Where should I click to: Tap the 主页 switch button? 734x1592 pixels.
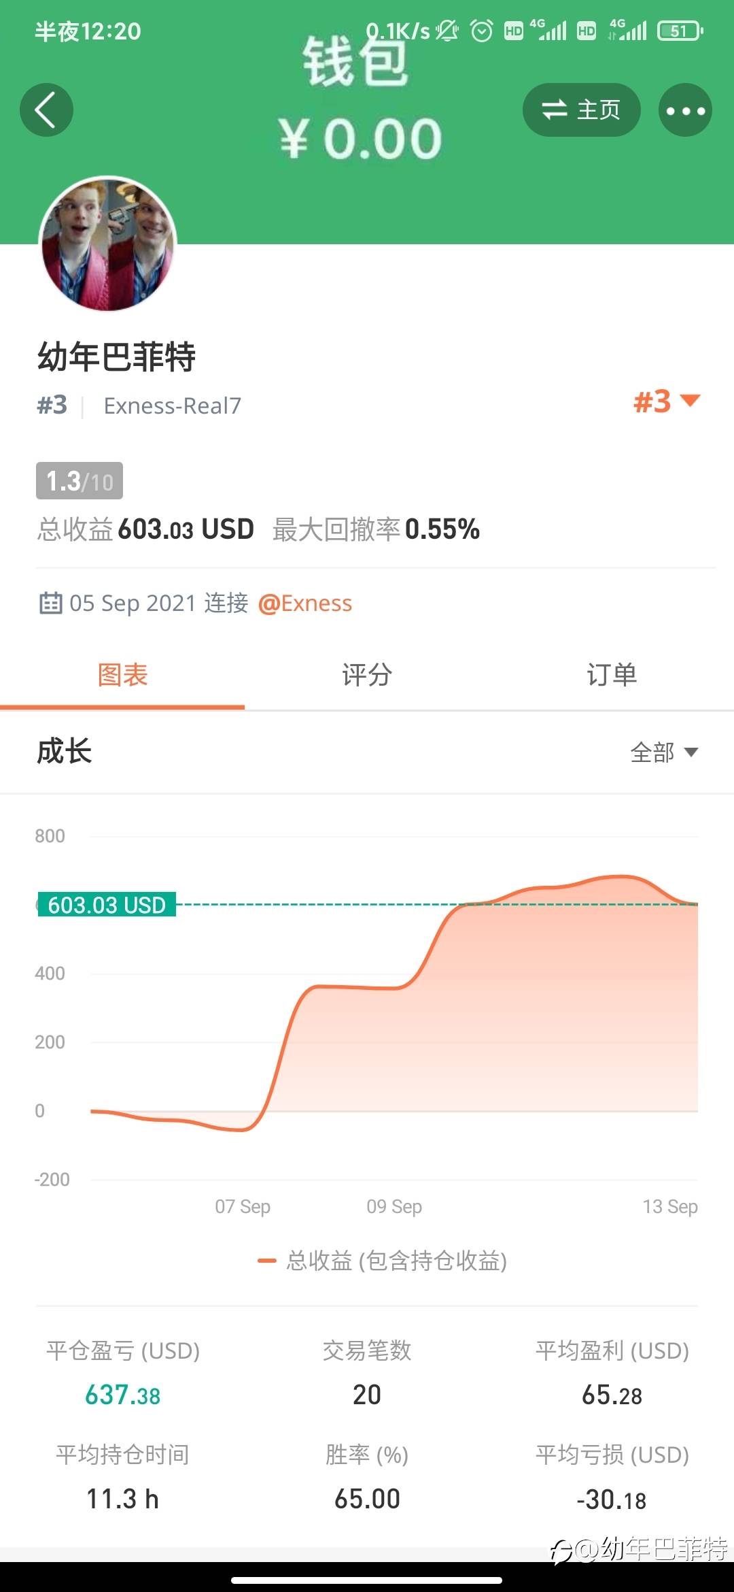point(581,110)
